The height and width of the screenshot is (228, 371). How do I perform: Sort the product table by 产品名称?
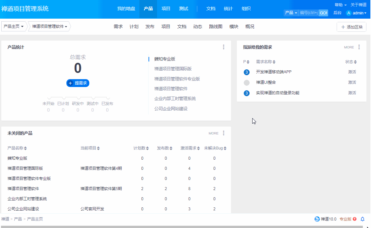pos(17,148)
